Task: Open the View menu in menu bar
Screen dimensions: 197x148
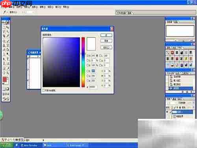Action: [x=50, y=7]
